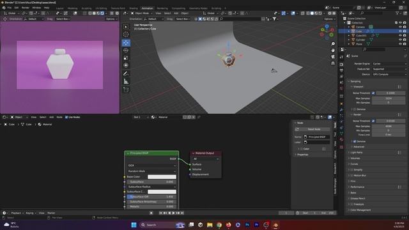
Task: Click the Subsurface Color swatch on Principled BSDF
Action: pyautogui.click(x=162, y=192)
